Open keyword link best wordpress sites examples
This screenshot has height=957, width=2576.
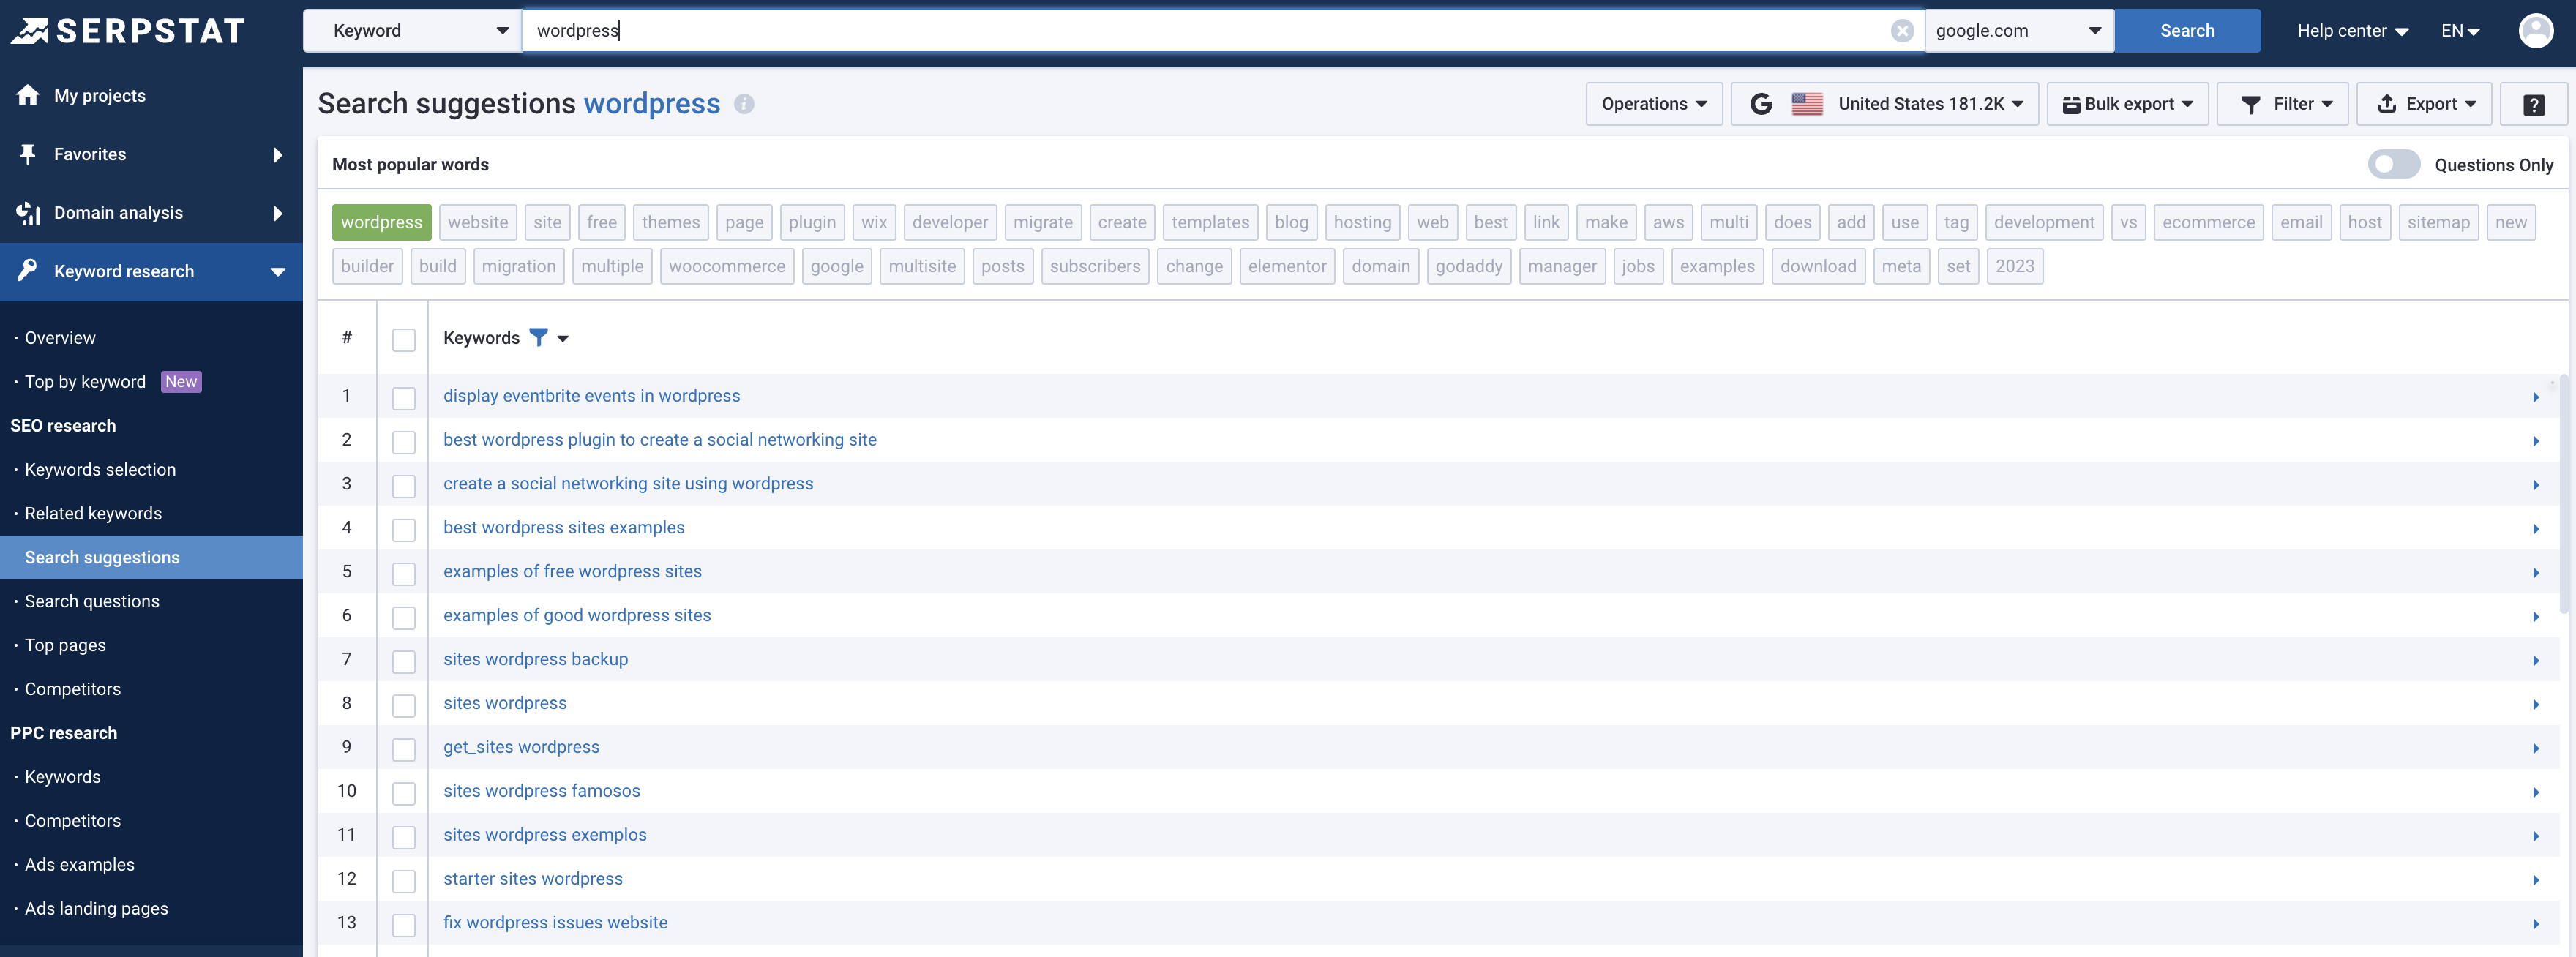tap(564, 527)
